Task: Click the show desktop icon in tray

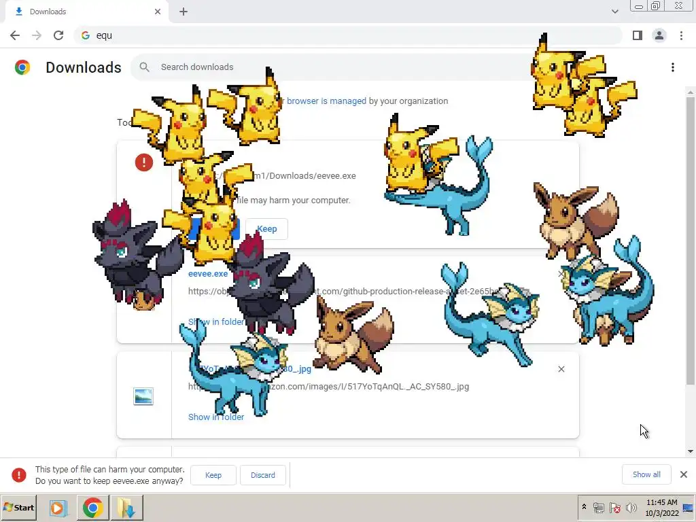Action: tap(689, 508)
